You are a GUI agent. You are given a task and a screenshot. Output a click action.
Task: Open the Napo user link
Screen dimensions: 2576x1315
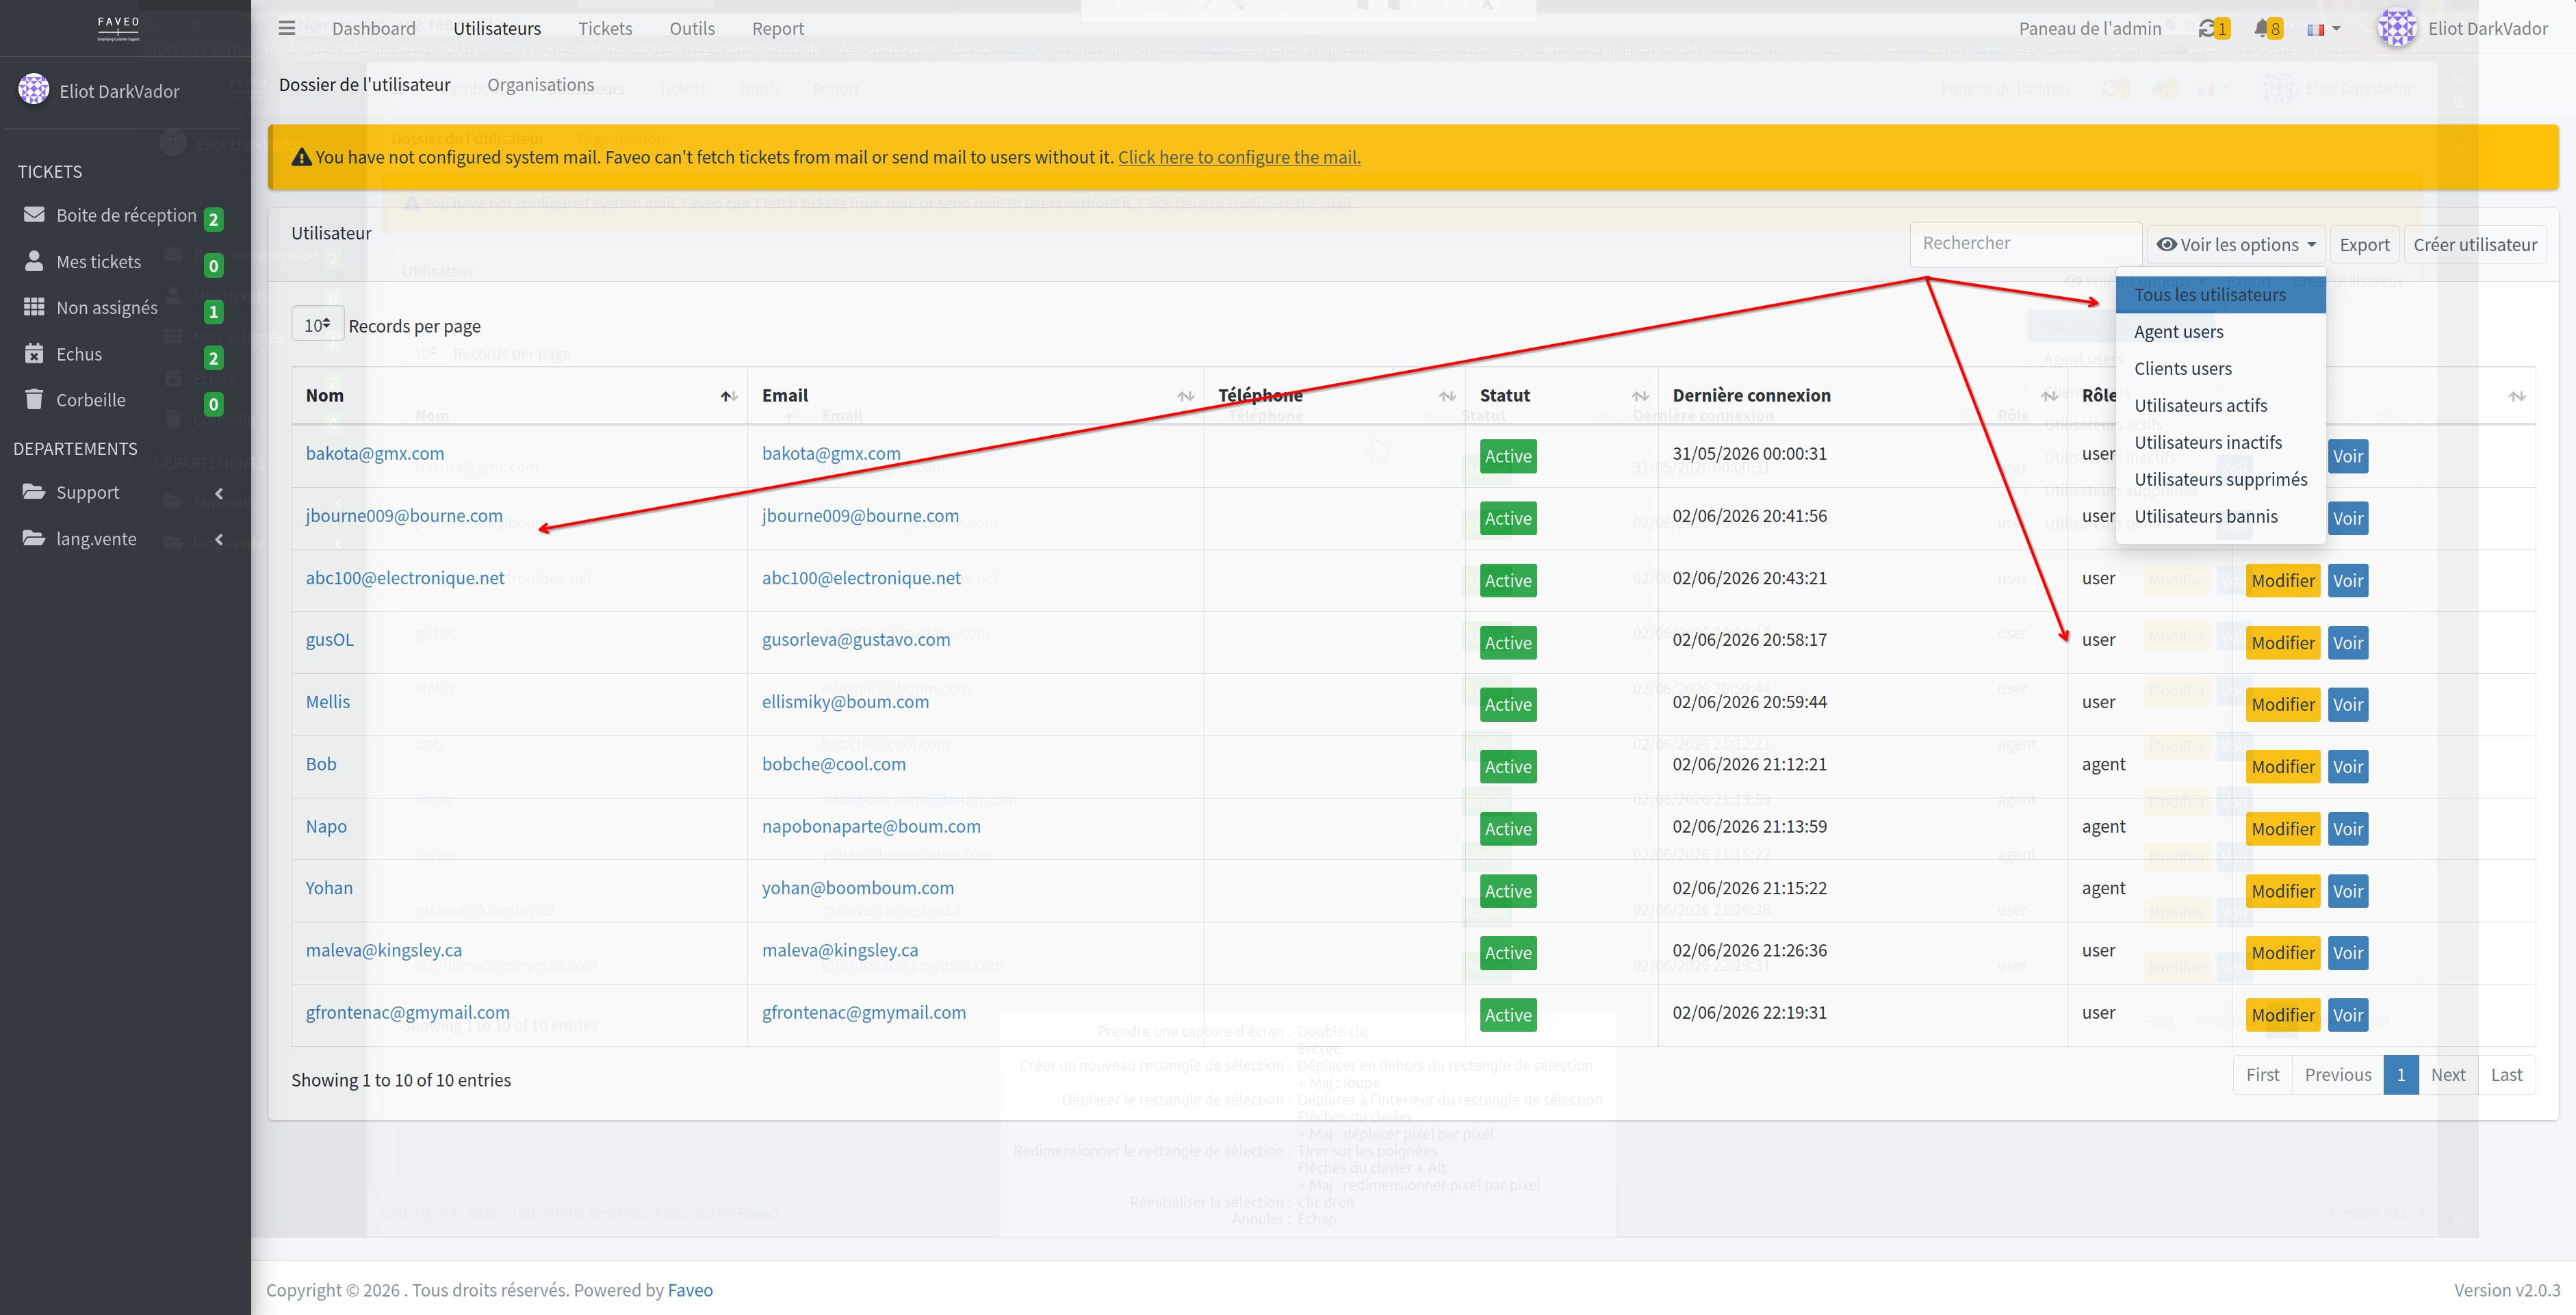pyautogui.click(x=326, y=826)
